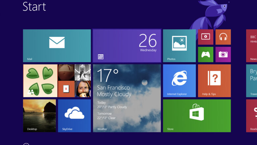
Task: Launch the Photos app tile
Action: pyautogui.click(x=179, y=45)
